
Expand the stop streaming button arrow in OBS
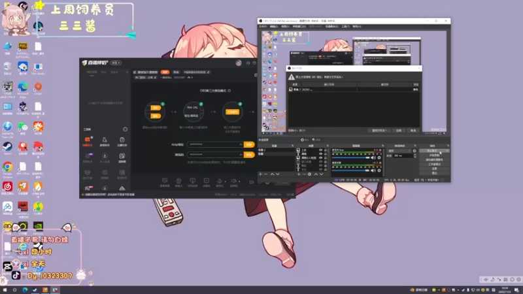[447, 151]
